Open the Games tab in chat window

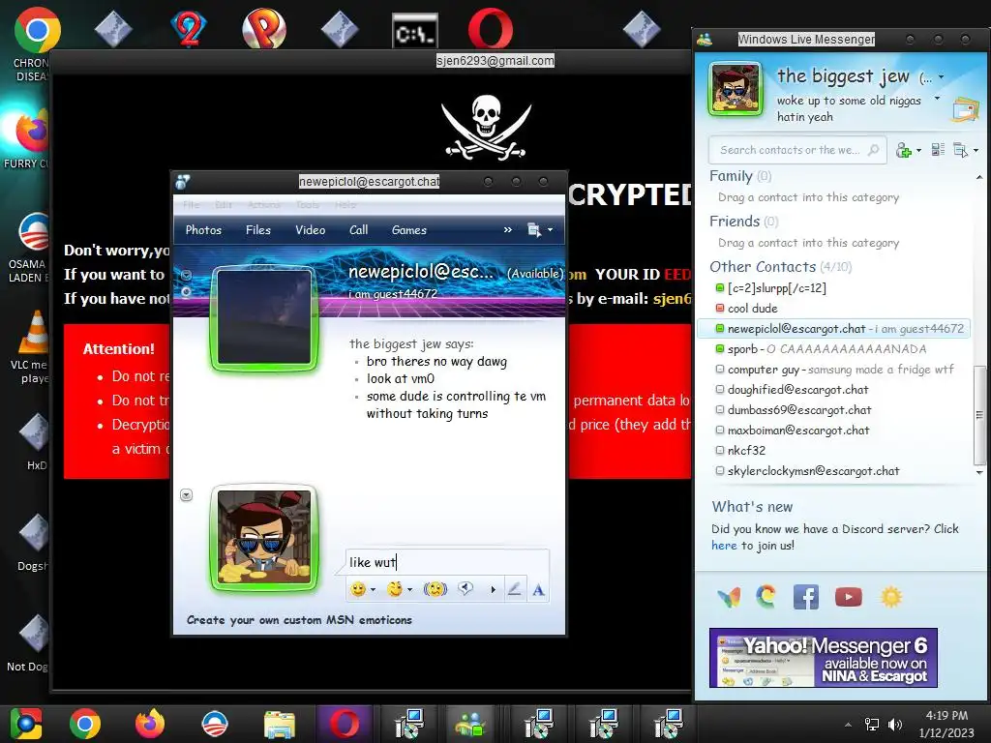click(x=409, y=230)
